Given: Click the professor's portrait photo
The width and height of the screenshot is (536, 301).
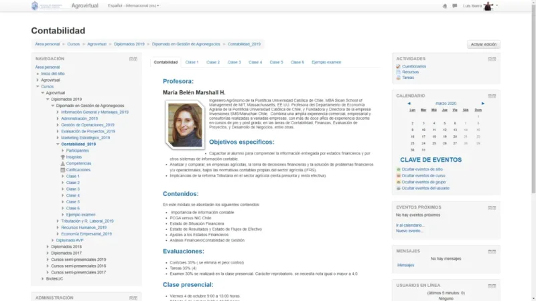Looking at the screenshot, I should pyautogui.click(x=185, y=125).
